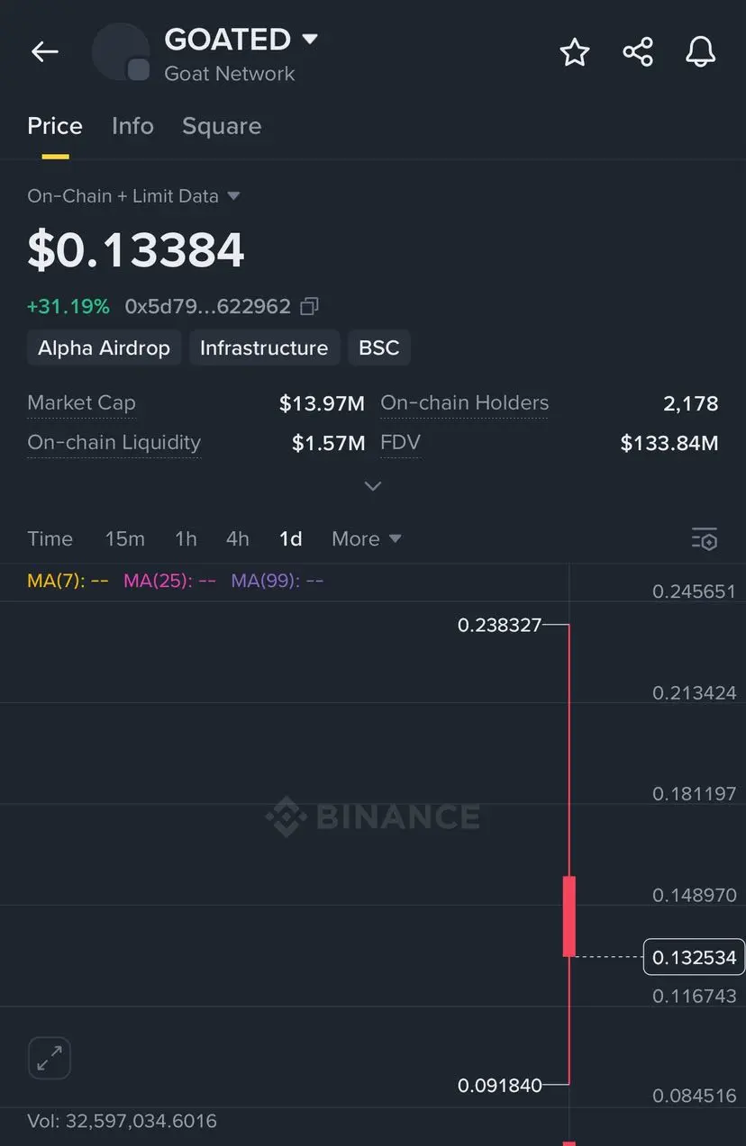Select the 15m chart interval

coord(124,539)
